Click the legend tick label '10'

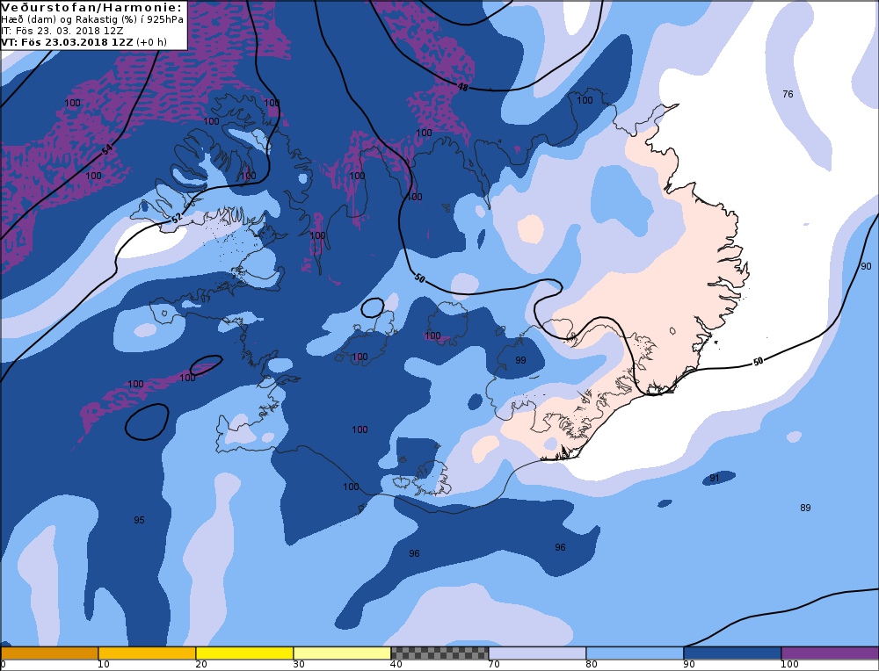tap(103, 665)
